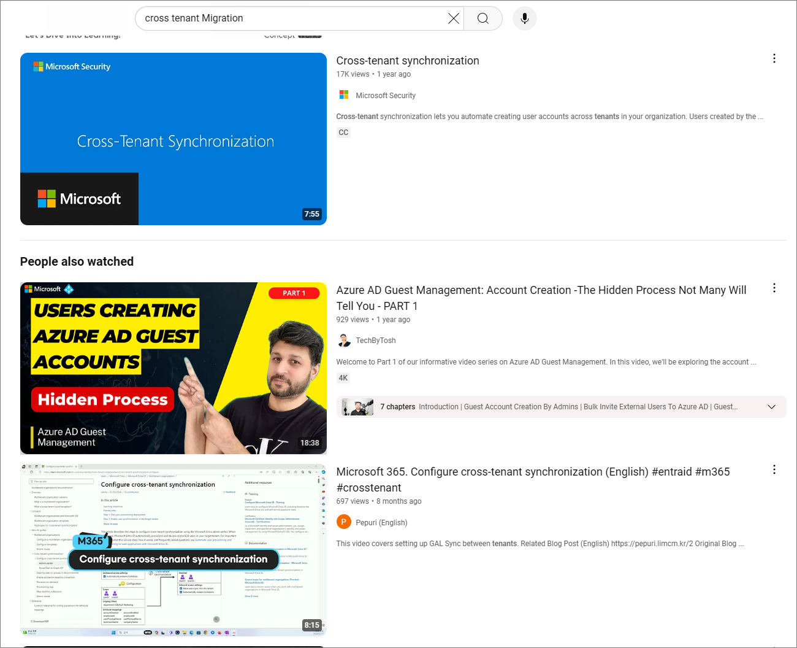Open the 'Cross-tenant synchronization' video title

[x=408, y=61]
